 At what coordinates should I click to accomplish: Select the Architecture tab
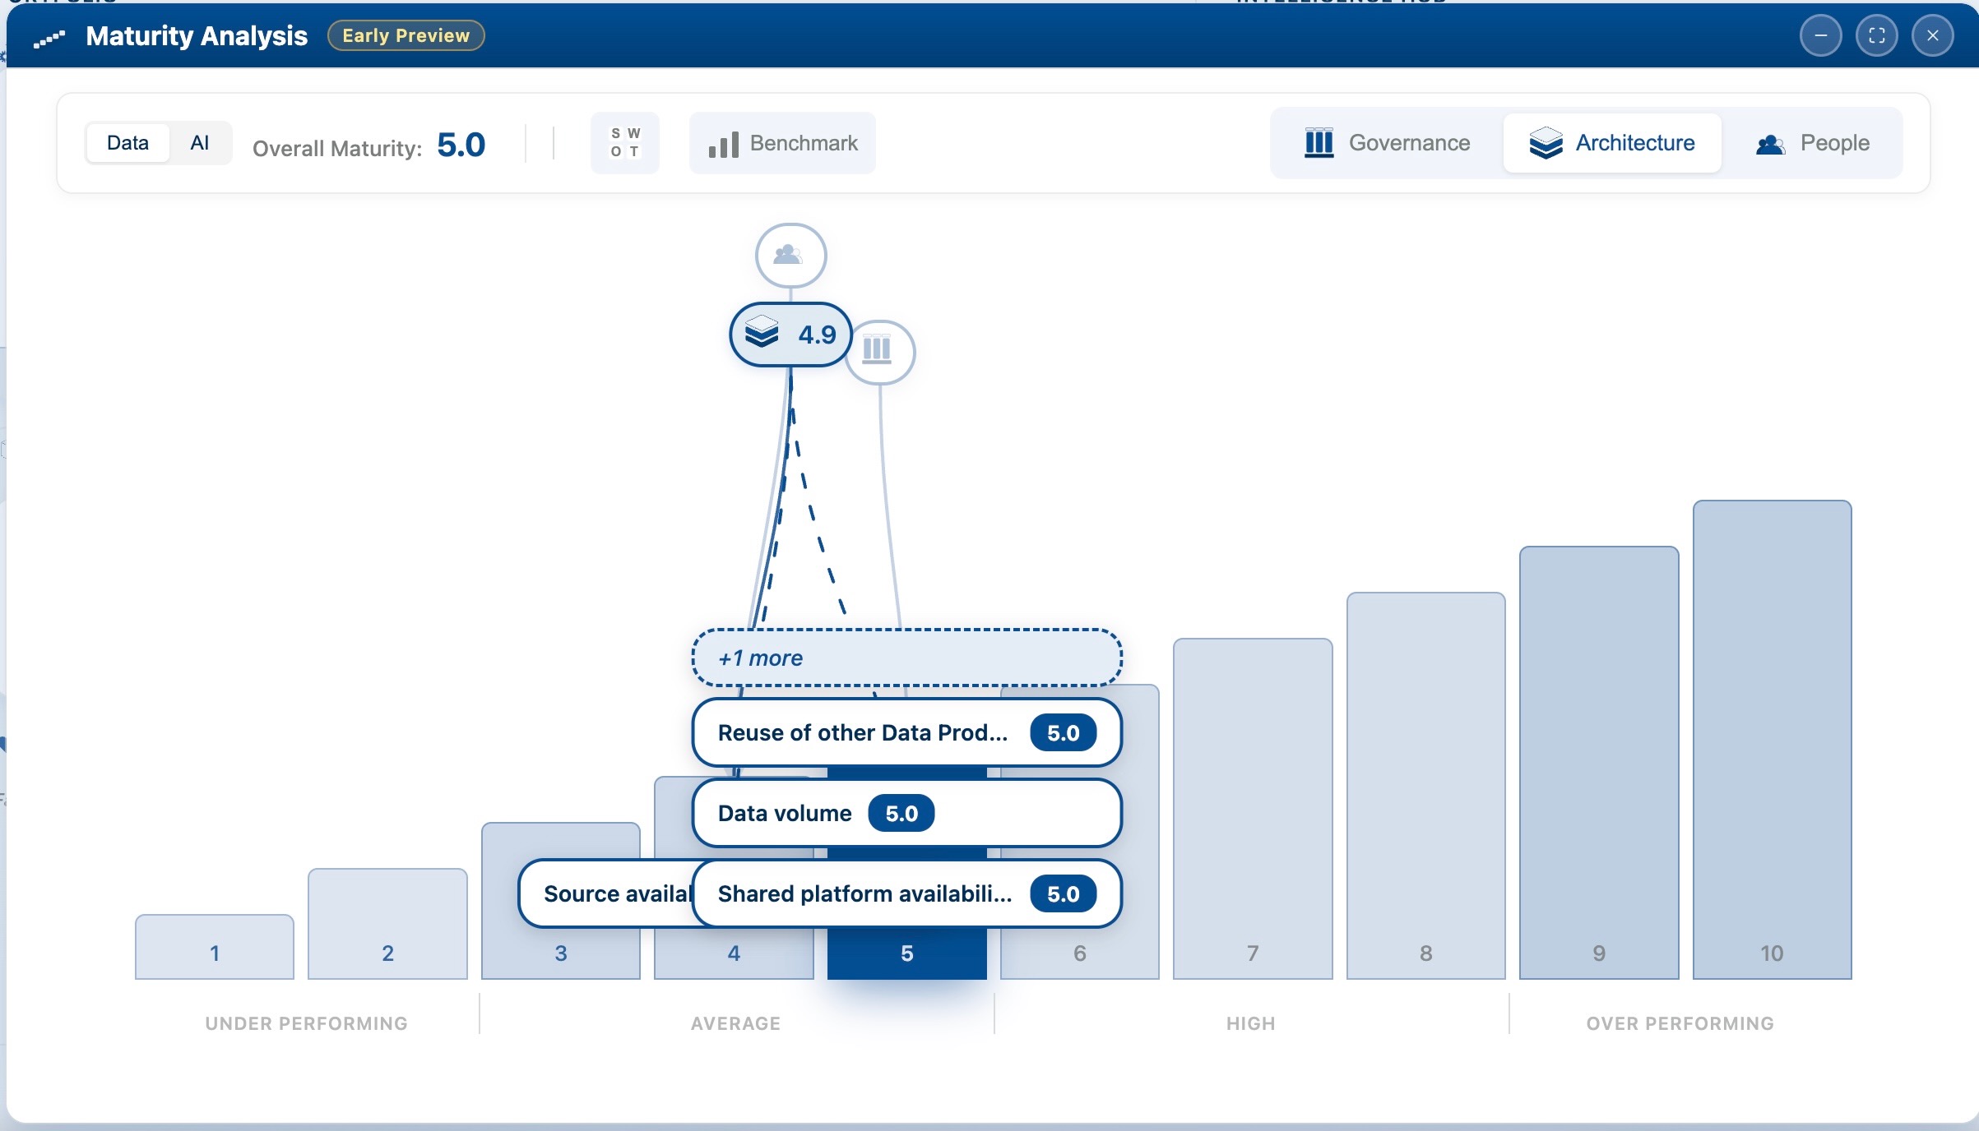[x=1612, y=143]
